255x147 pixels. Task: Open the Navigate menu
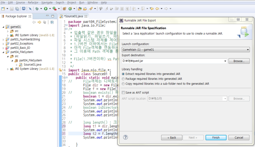point(47,2)
